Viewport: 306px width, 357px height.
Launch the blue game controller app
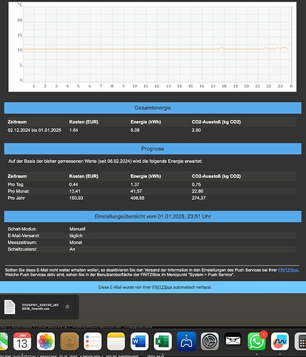click(x=186, y=341)
